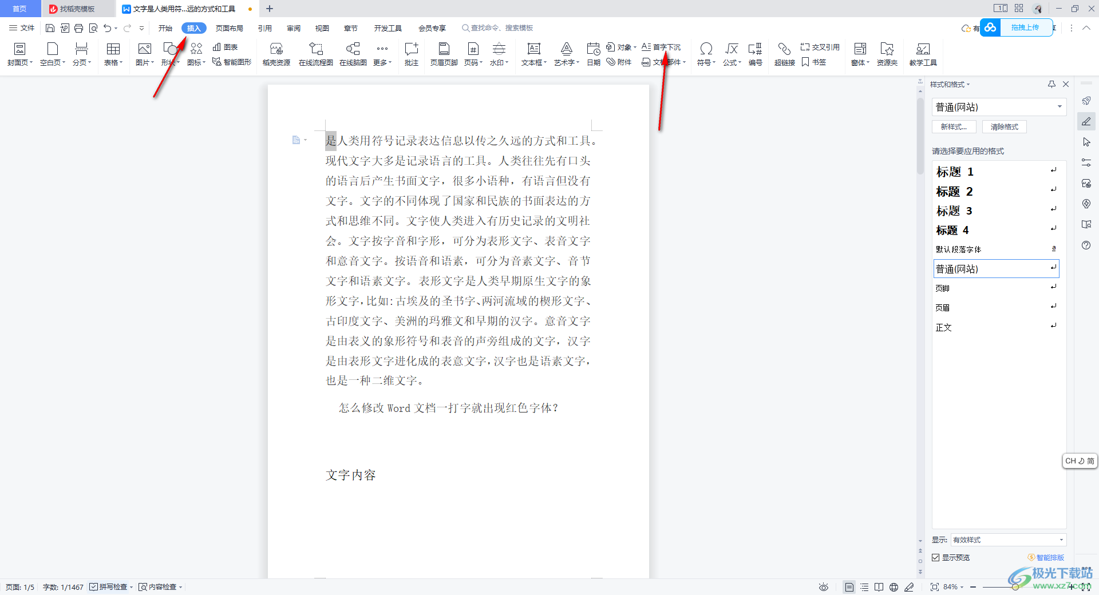This screenshot has width=1099, height=595.
Task: Apply the 正文 style
Action: click(x=996, y=327)
